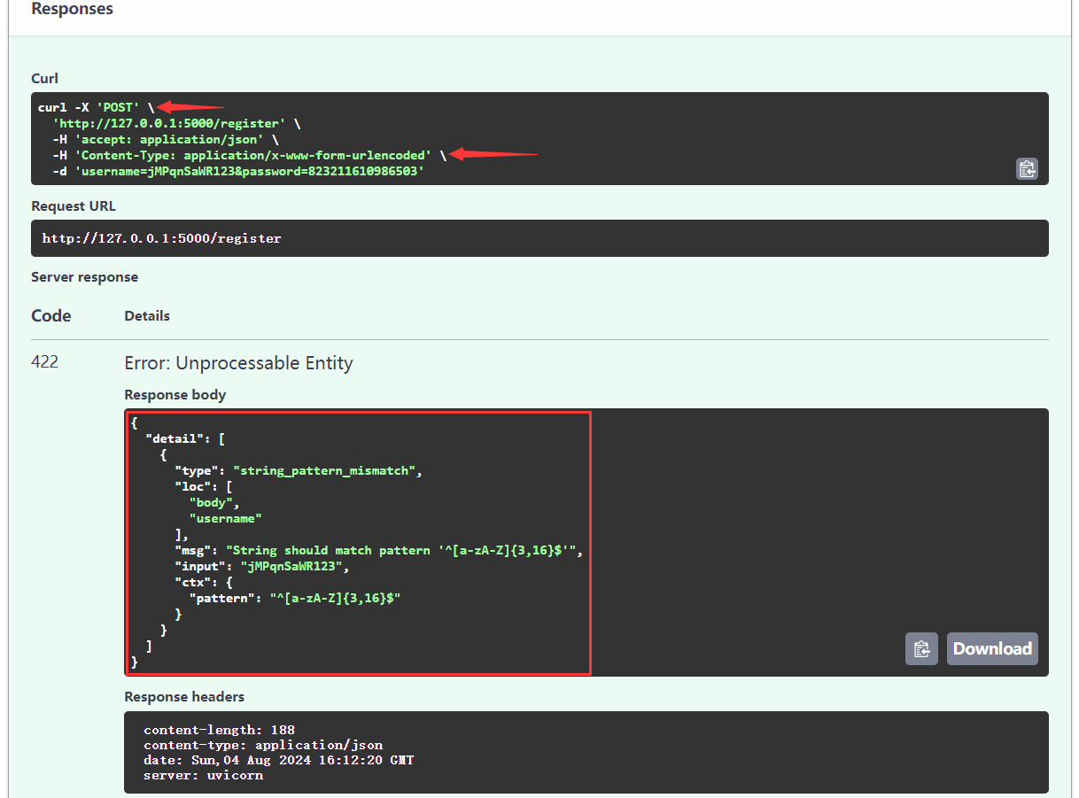The height and width of the screenshot is (798, 1079).
Task: Click the "jMPqnSaWR123" input value
Action: [x=291, y=567]
